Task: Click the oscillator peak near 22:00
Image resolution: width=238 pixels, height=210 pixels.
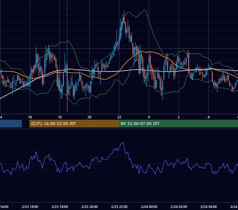Action: pyautogui.click(x=123, y=142)
